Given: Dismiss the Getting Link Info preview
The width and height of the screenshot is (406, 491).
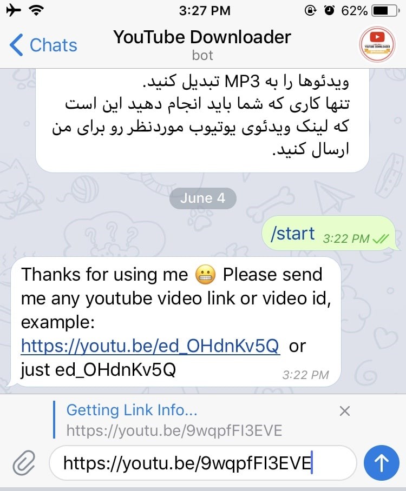Looking at the screenshot, I should (344, 411).
